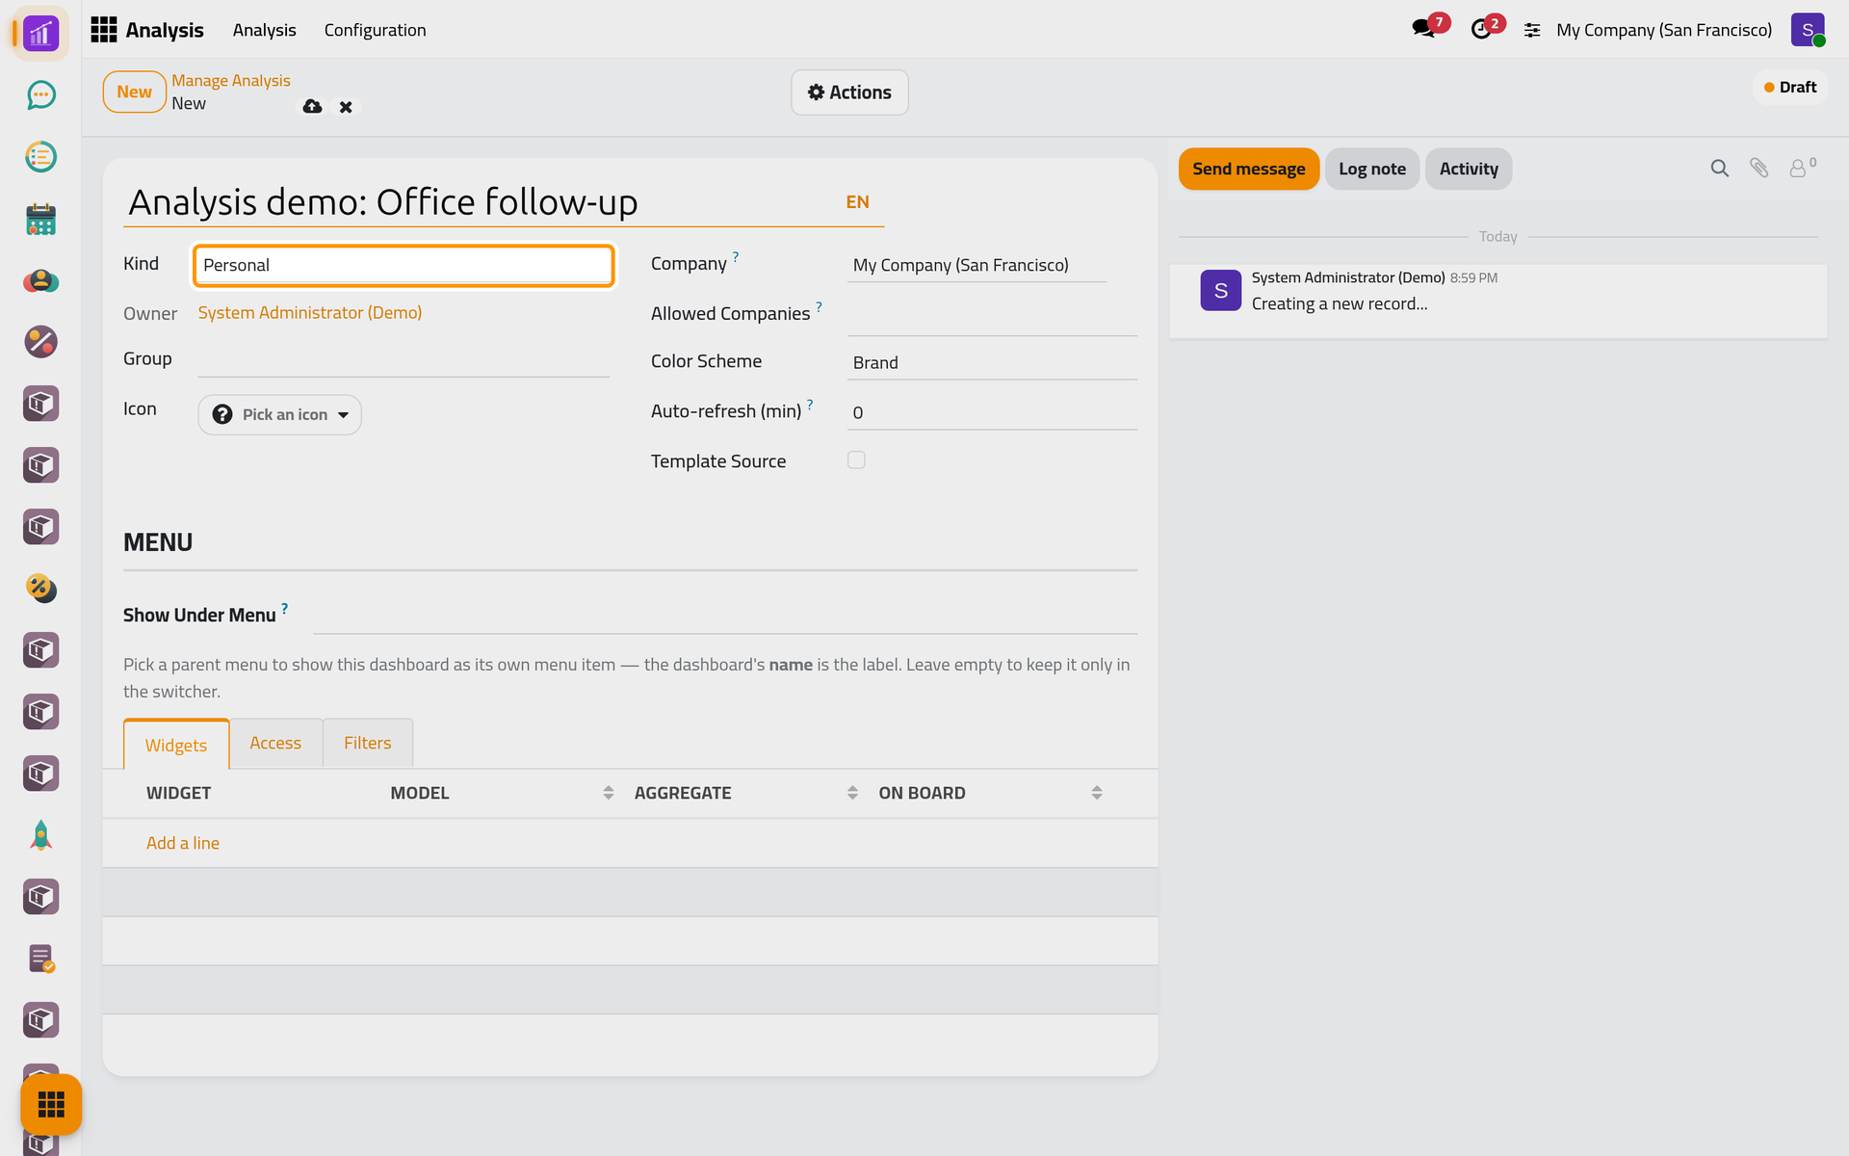The image size is (1849, 1156).
Task: Click the sliders settings icon in navbar
Action: click(x=1532, y=31)
